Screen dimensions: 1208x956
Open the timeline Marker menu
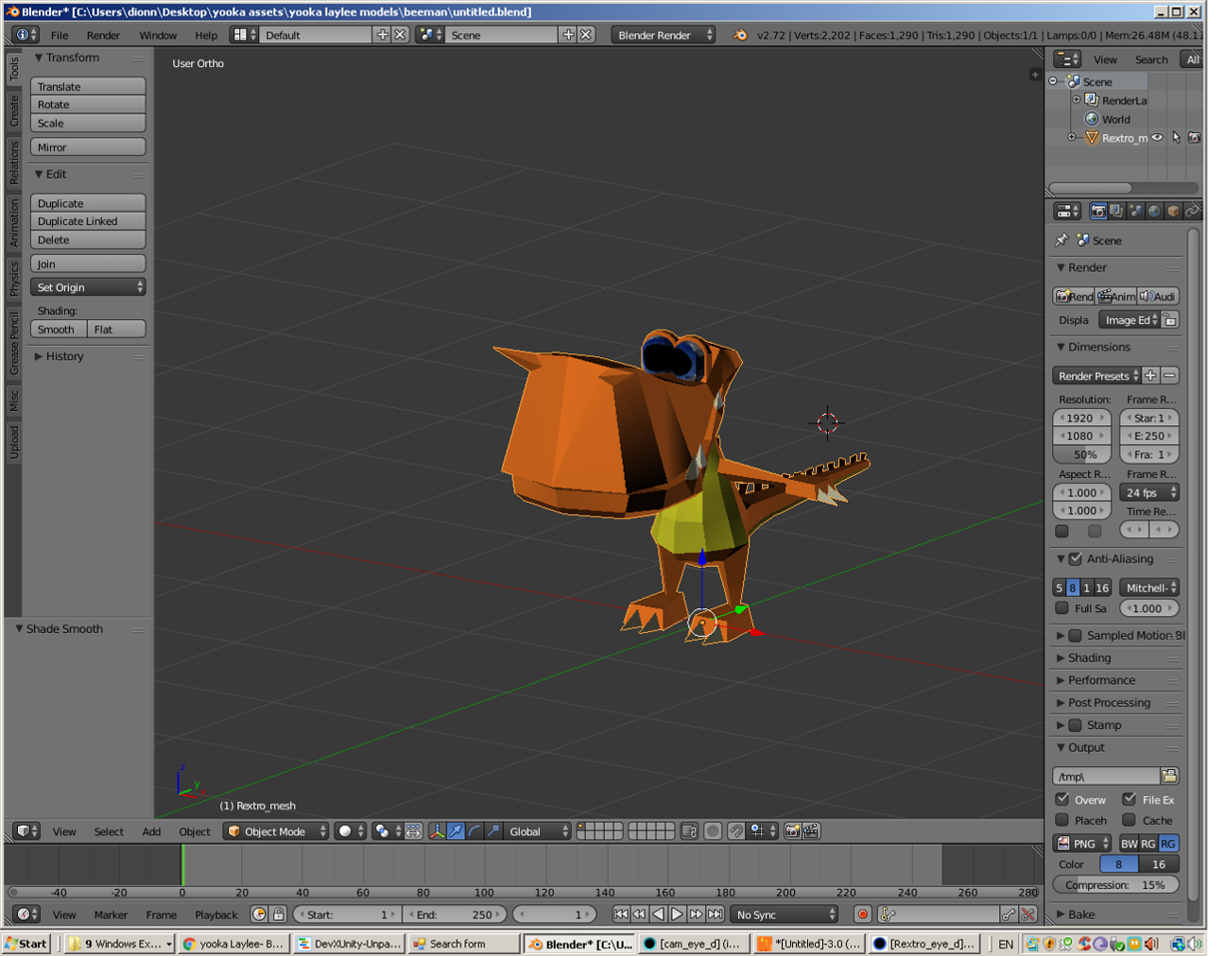111,914
